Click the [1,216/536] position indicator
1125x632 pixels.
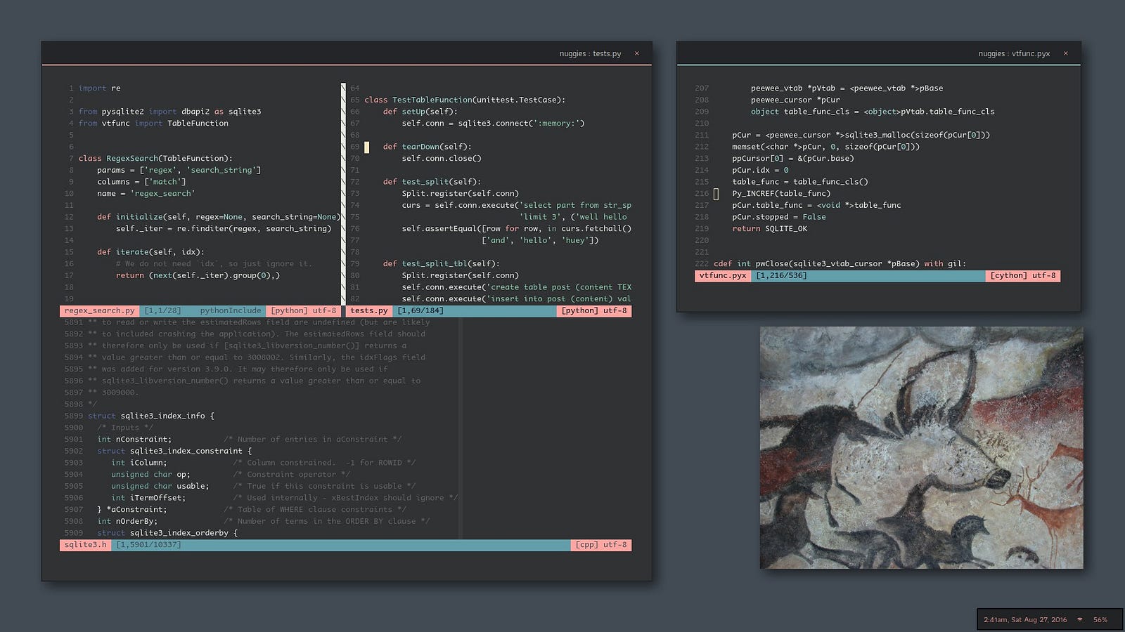[x=781, y=276]
